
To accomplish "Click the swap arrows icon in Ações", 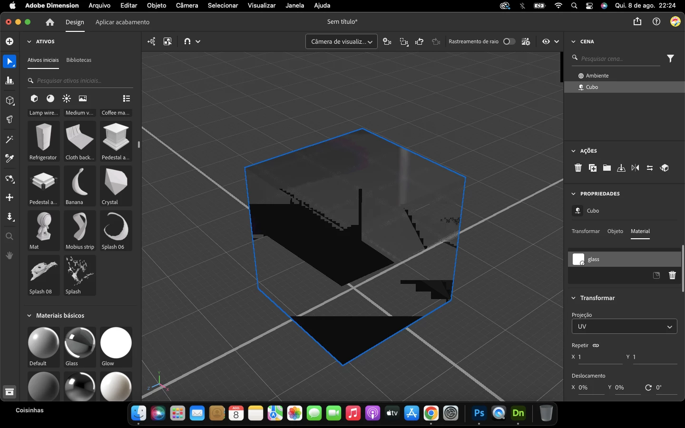I will tap(650, 168).
